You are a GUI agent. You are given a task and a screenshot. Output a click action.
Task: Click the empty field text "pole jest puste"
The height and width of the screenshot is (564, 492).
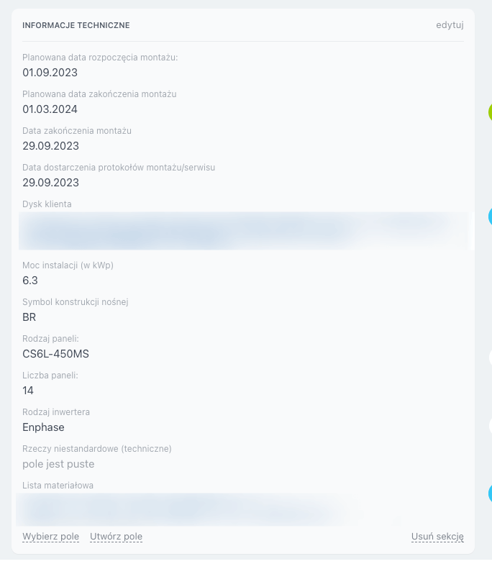point(58,464)
